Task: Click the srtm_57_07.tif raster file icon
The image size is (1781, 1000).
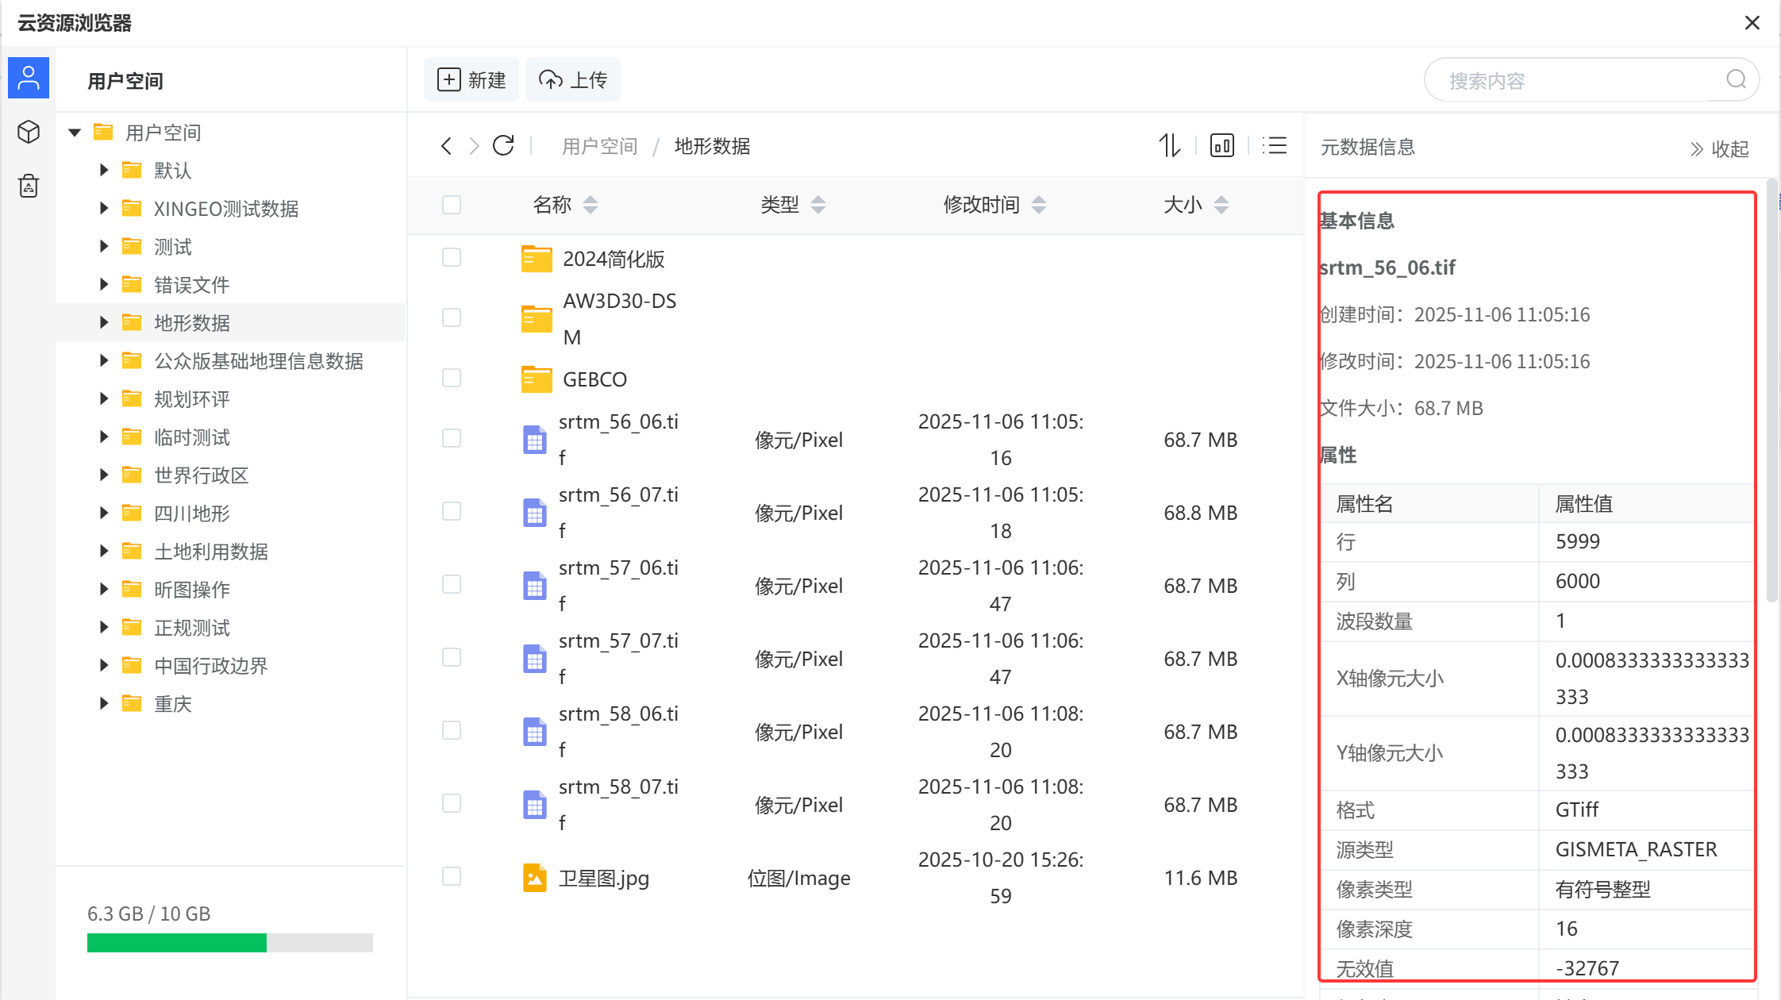Action: (535, 659)
